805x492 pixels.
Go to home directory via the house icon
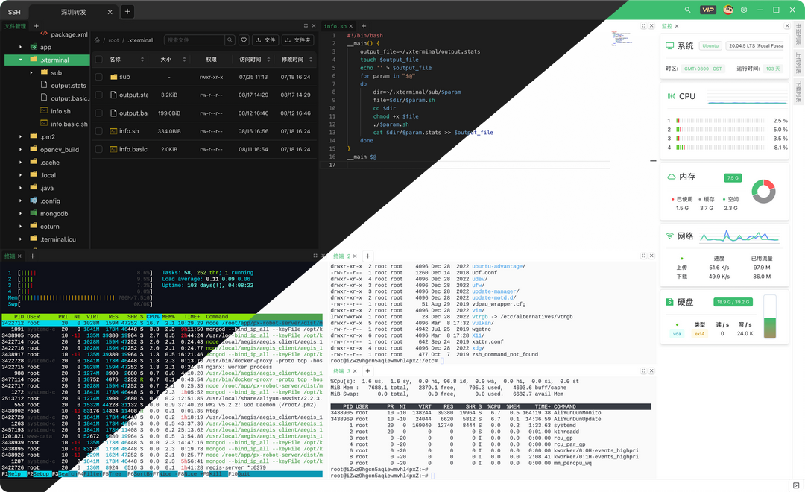pyautogui.click(x=97, y=40)
